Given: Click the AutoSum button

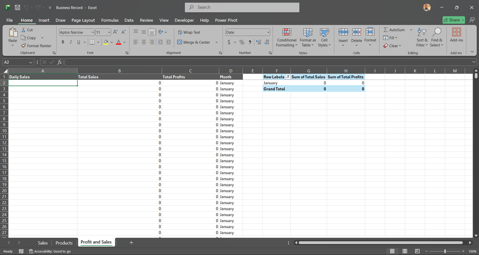Looking at the screenshot, I should (394, 30).
